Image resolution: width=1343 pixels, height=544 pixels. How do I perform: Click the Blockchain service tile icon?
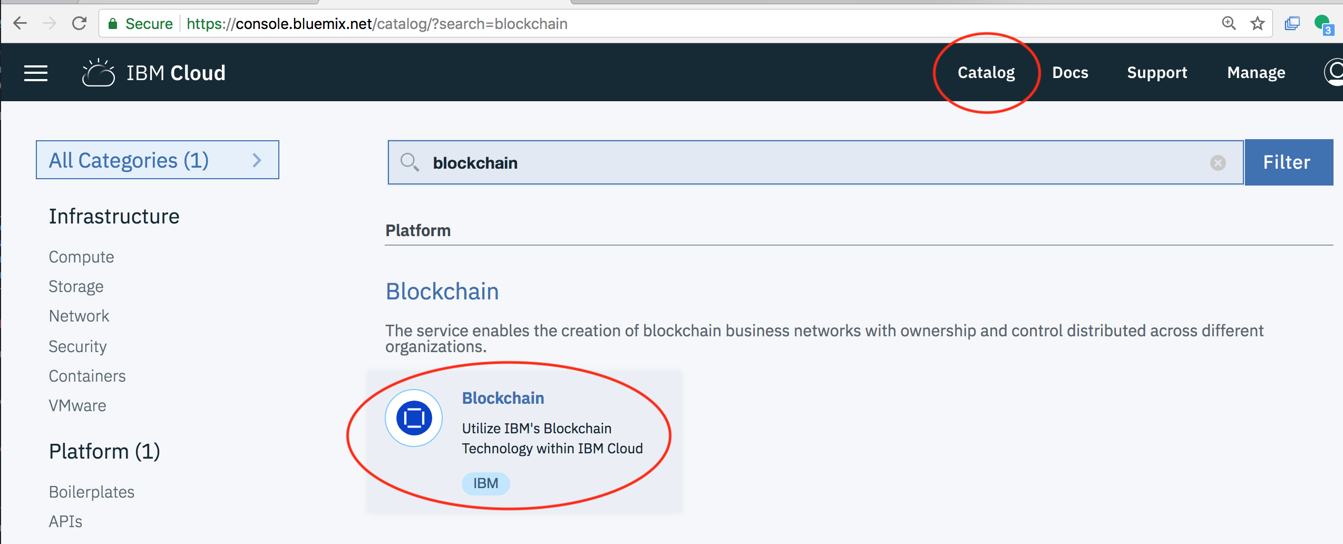click(x=414, y=418)
